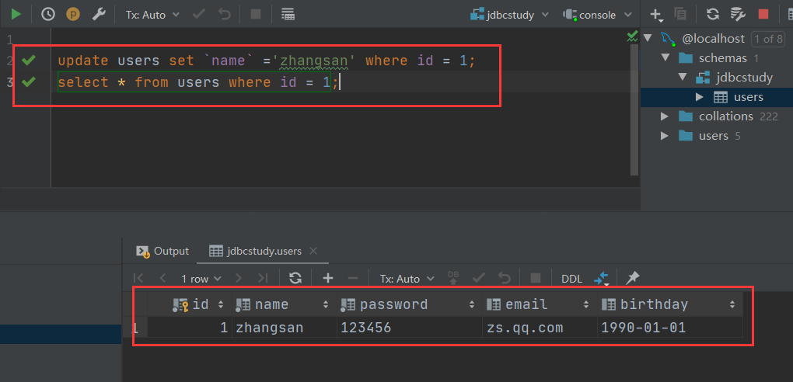Screen dimensions: 793x382
Task: Delete row with the minus button
Action: point(353,278)
